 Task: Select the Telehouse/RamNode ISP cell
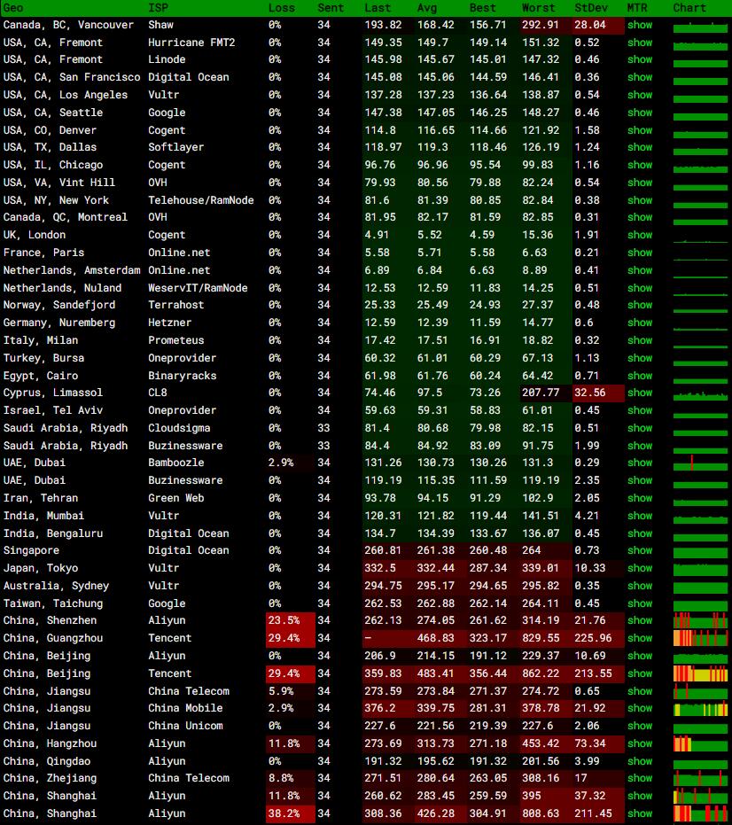click(x=201, y=200)
